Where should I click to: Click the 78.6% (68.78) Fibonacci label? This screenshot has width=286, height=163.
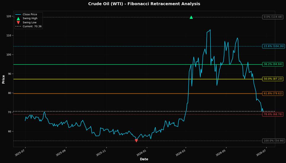click(x=273, y=114)
